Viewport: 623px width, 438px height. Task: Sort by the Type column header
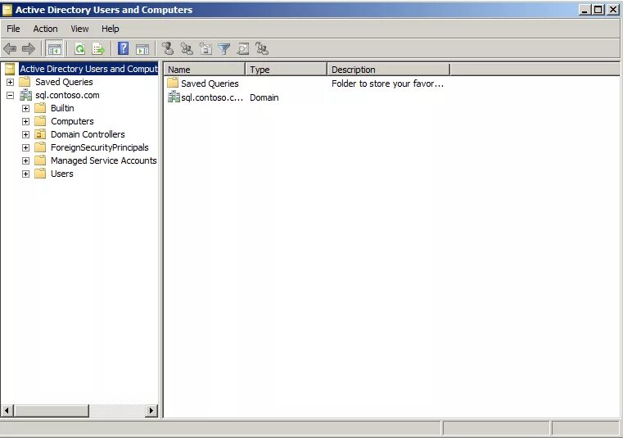click(x=286, y=70)
